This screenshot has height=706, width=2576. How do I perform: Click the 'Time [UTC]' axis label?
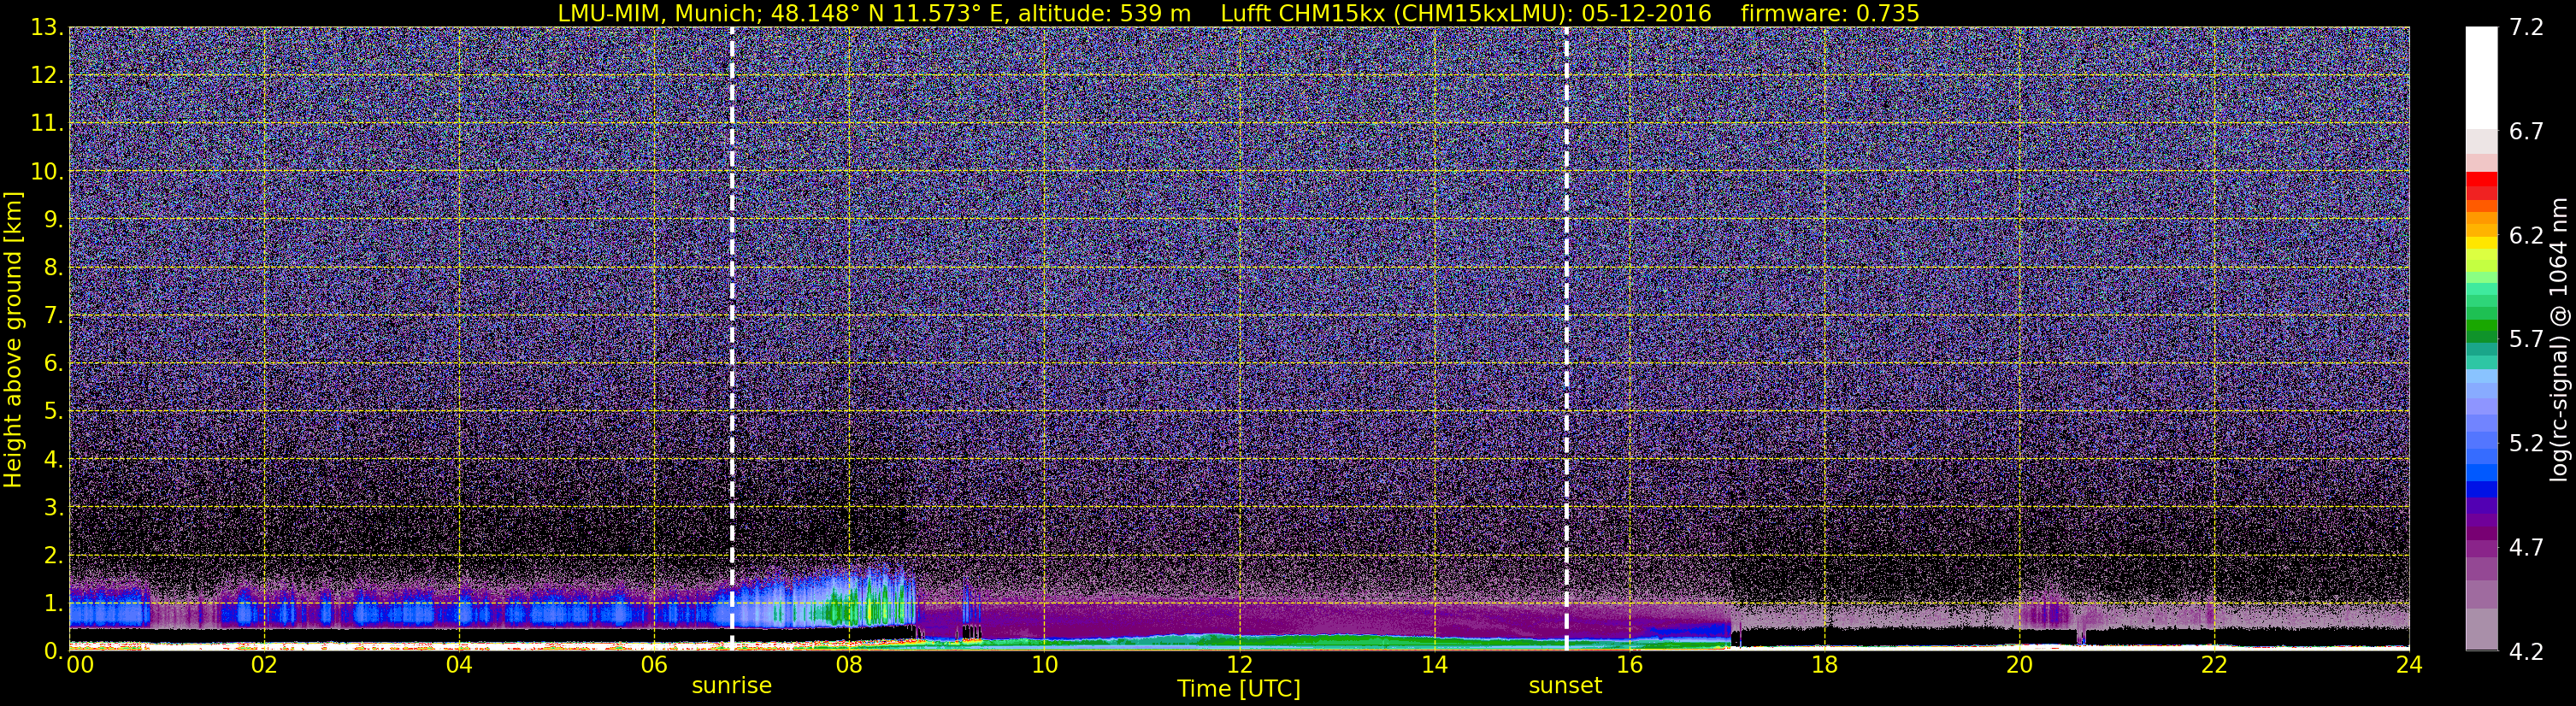tap(1239, 688)
